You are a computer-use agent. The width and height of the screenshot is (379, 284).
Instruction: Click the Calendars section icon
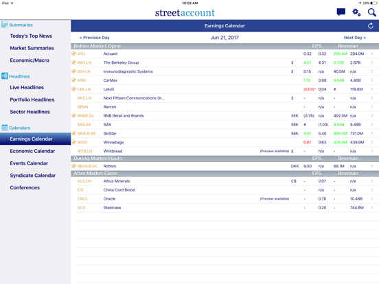point(5,128)
